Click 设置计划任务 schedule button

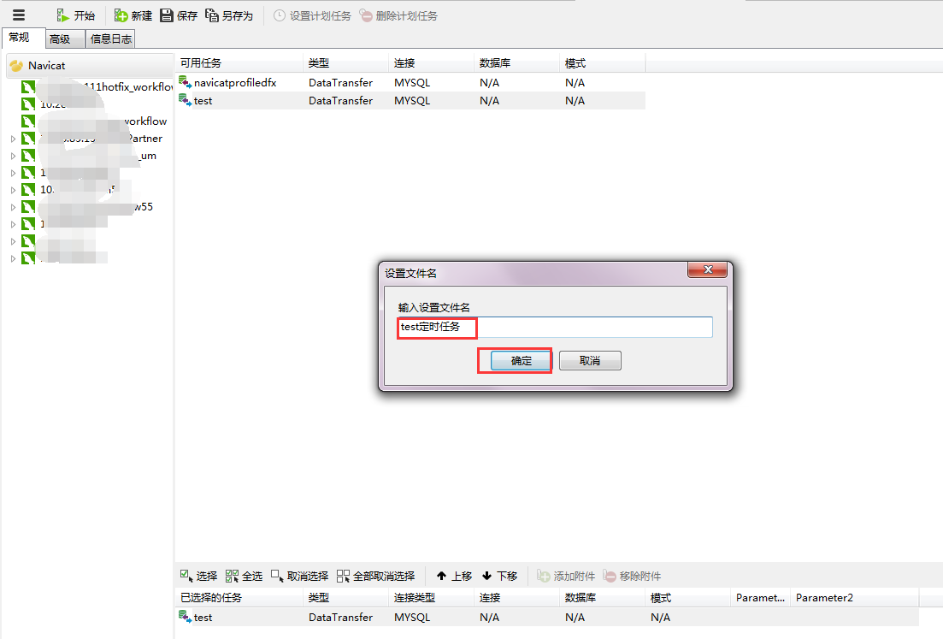coord(312,15)
